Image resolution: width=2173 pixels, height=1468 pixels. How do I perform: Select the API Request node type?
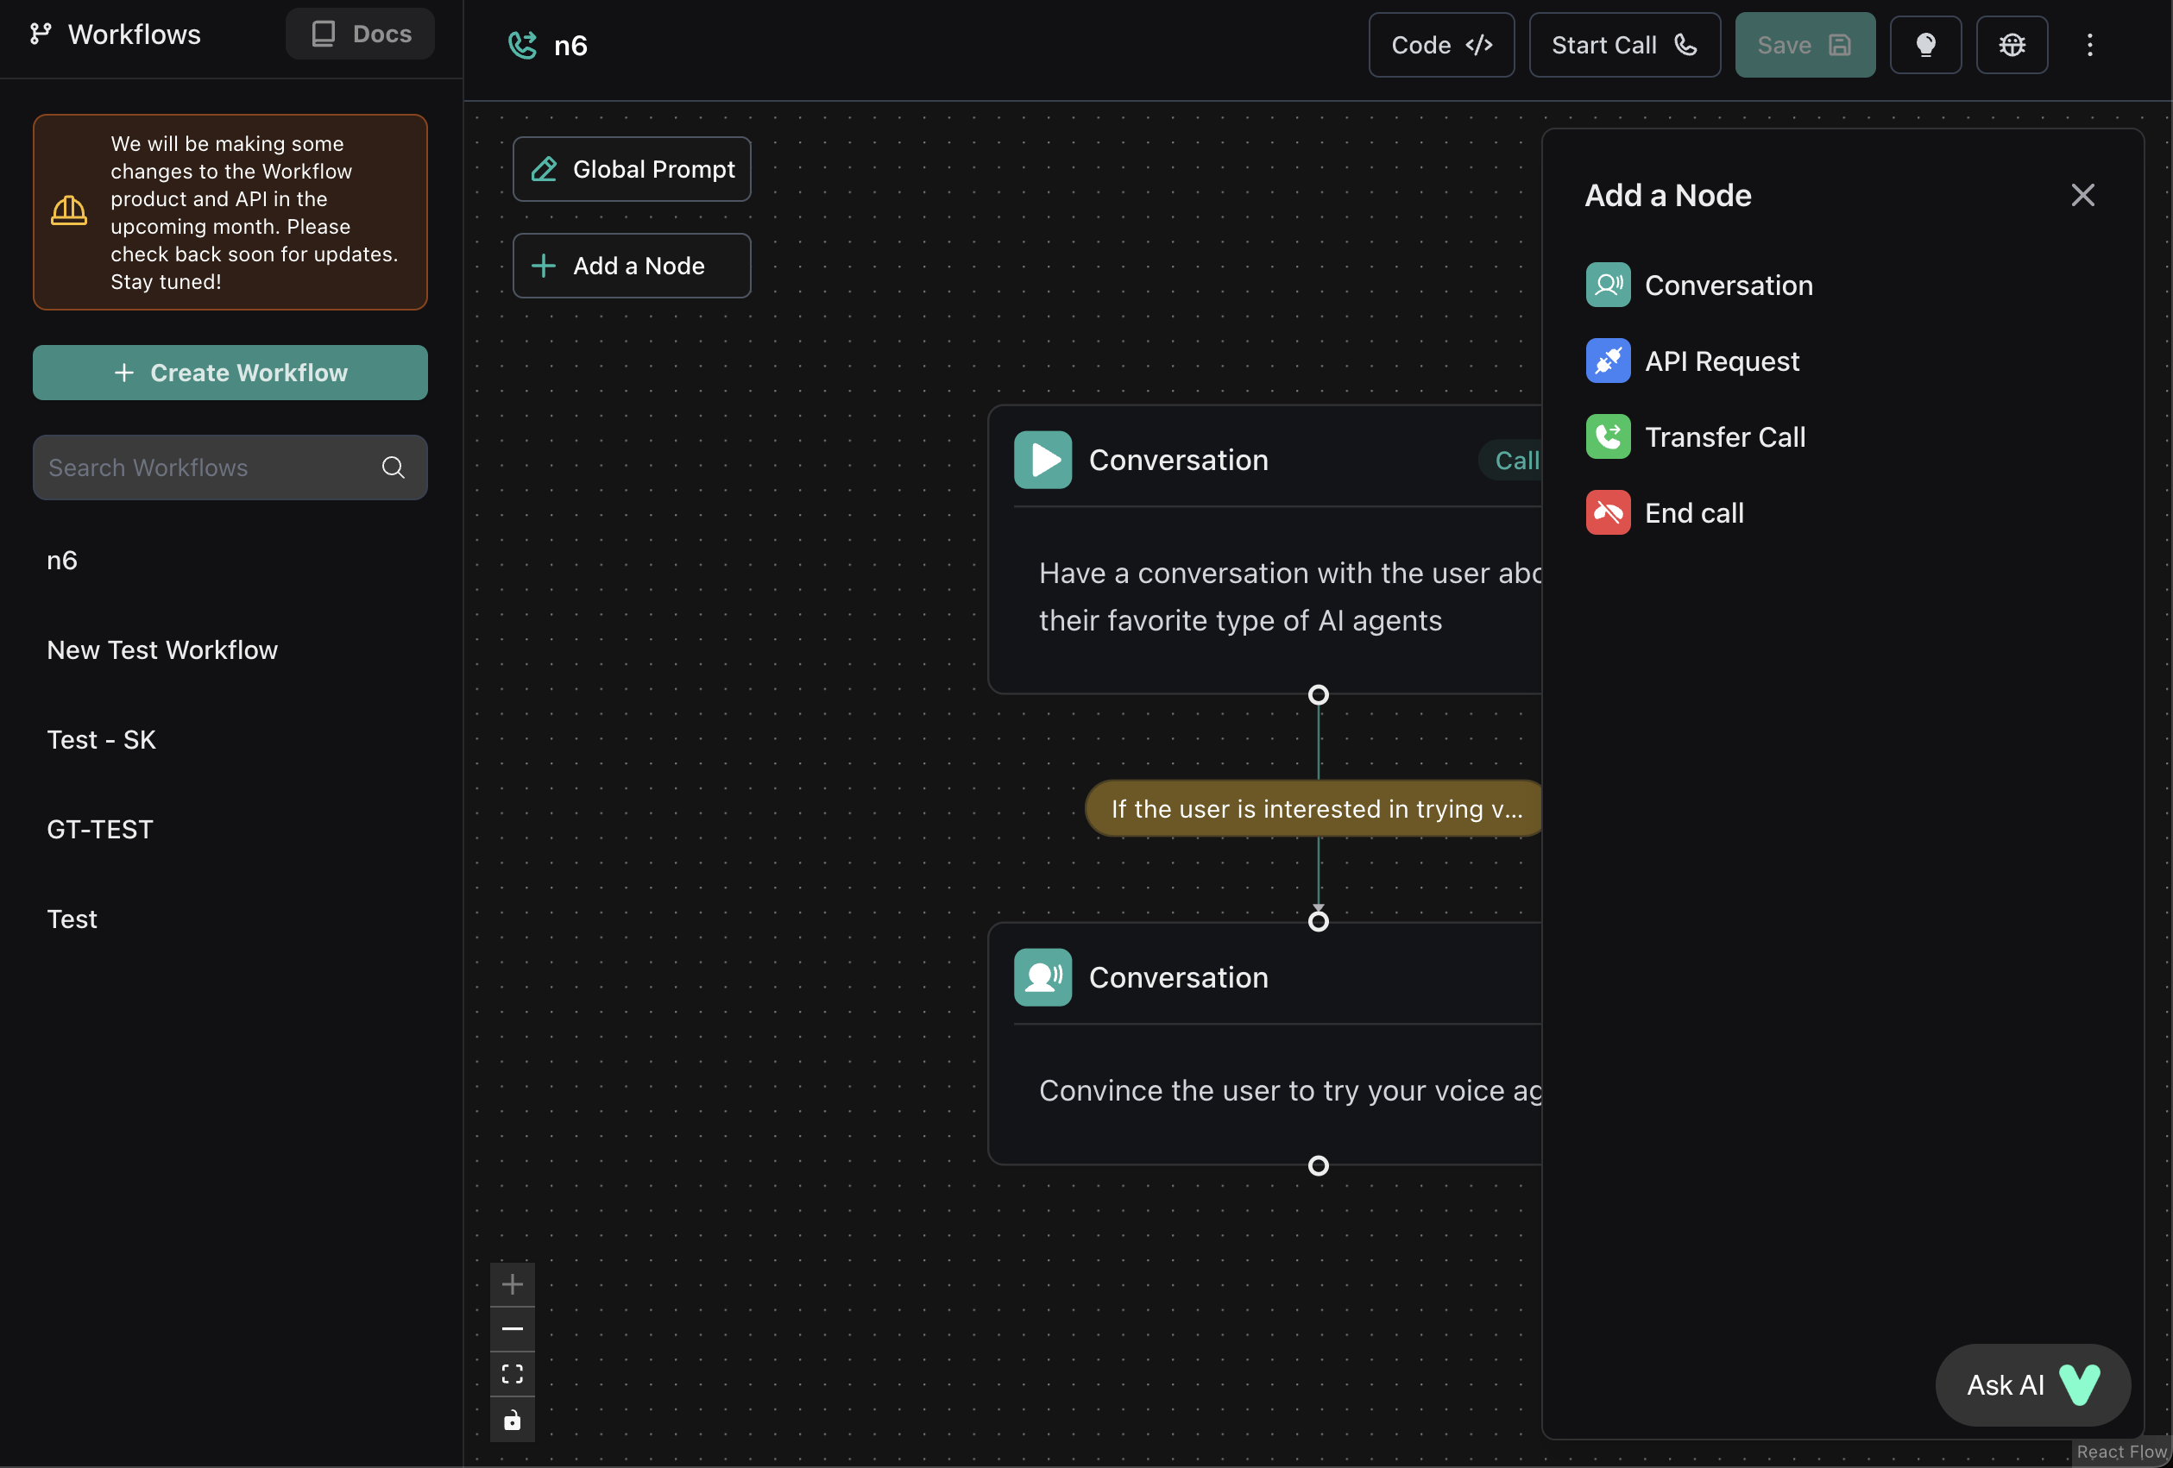click(x=1721, y=361)
